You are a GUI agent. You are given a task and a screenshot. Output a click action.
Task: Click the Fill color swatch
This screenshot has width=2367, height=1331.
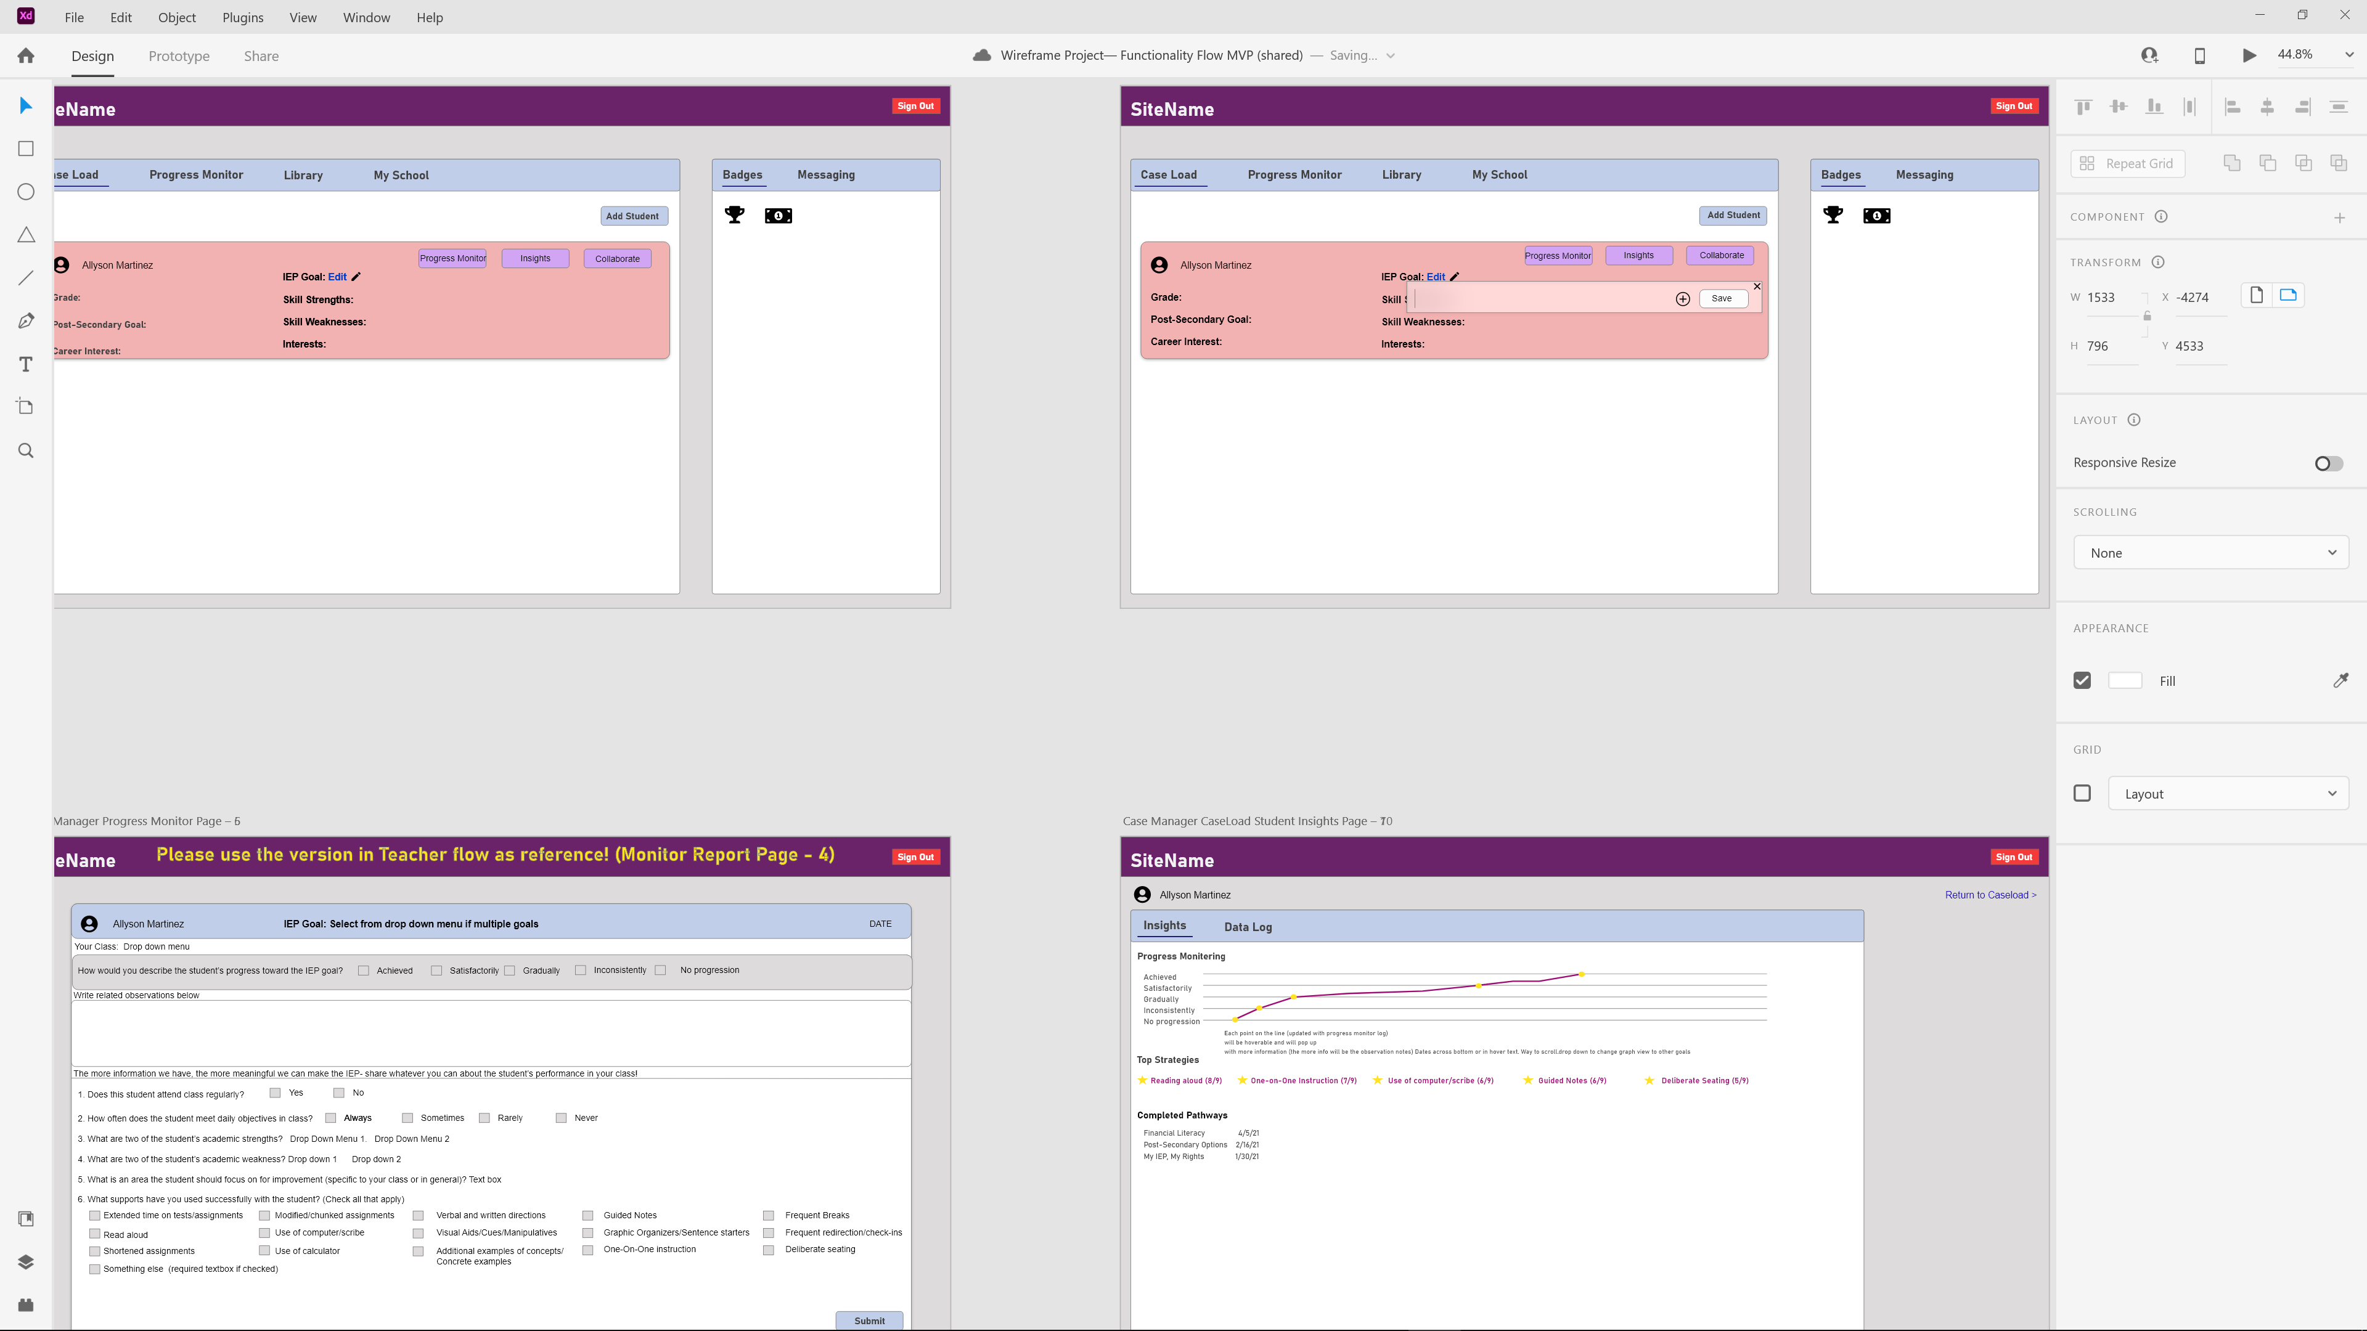click(2125, 679)
